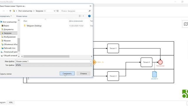
Task: Change the view layout icon
Action: tap(80, 16)
